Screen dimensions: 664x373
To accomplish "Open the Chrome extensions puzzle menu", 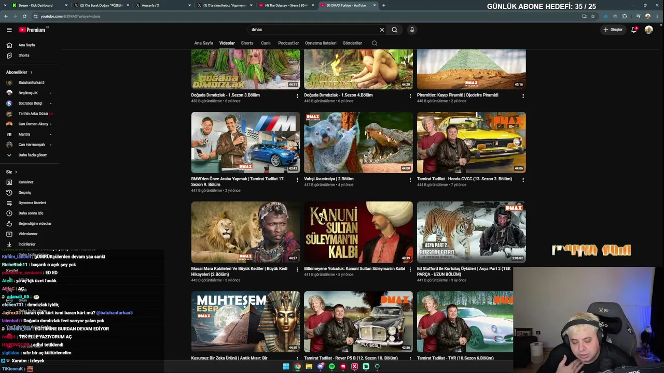I will [x=625, y=16].
